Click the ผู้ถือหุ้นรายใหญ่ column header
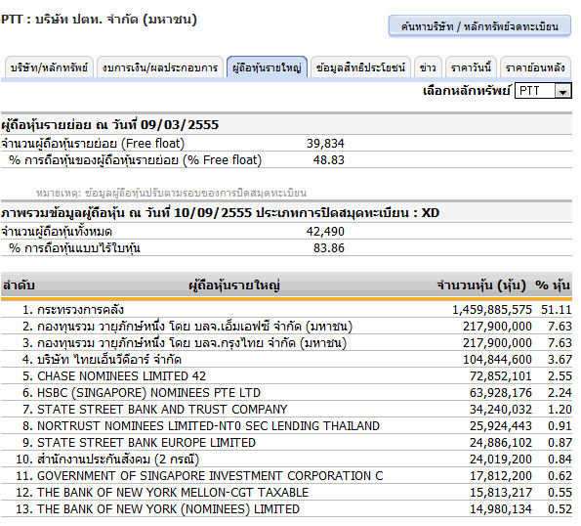The height and width of the screenshot is (526, 581). [x=234, y=285]
